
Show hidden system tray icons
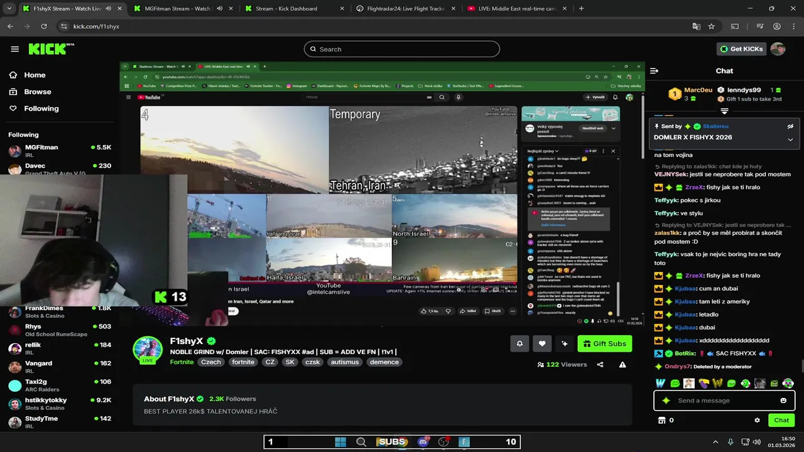click(x=715, y=442)
